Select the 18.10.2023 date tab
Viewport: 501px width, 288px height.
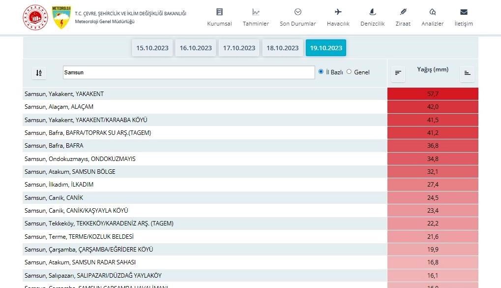click(x=282, y=48)
